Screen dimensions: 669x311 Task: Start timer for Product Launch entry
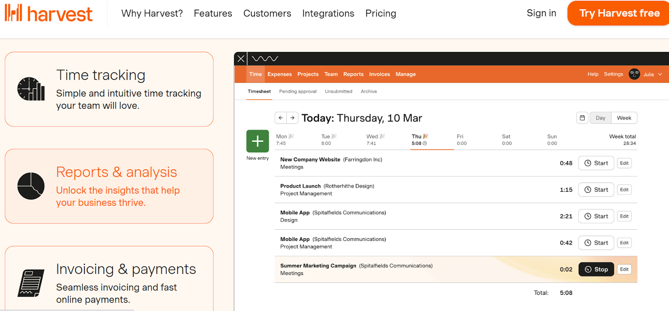[596, 190]
